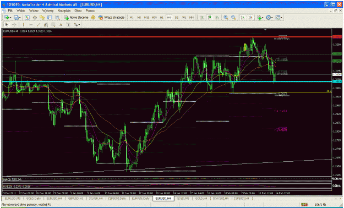This screenshot has height=208, width=344.
Task: Open the Market Watch icon
Action: pyautogui.click(x=27, y=18)
